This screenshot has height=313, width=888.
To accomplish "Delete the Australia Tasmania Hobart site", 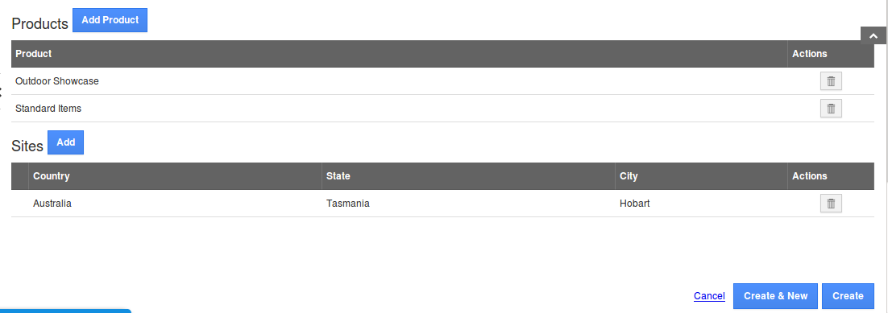I will (831, 204).
